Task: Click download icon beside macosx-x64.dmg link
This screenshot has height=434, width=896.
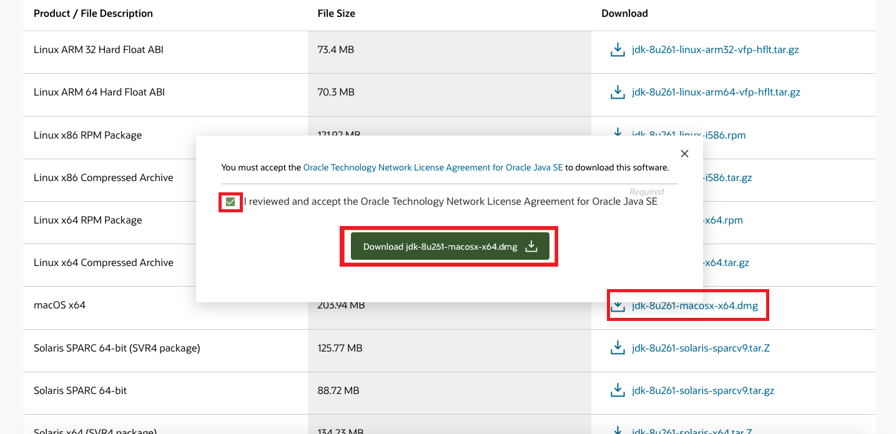Action: point(618,307)
